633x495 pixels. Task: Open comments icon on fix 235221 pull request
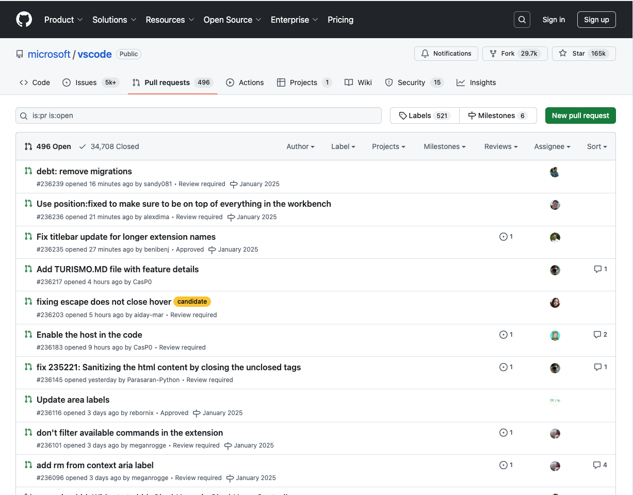598,367
